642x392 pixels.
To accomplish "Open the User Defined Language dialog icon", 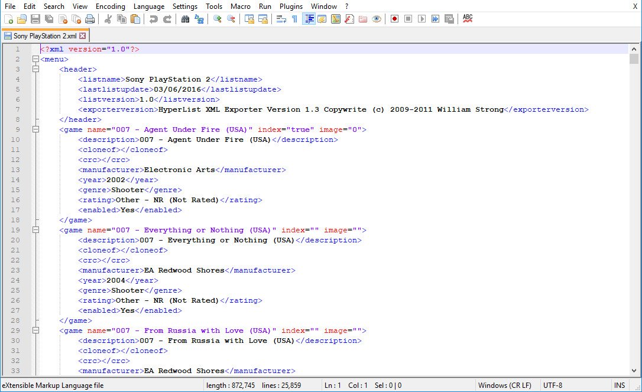I will 322,19.
